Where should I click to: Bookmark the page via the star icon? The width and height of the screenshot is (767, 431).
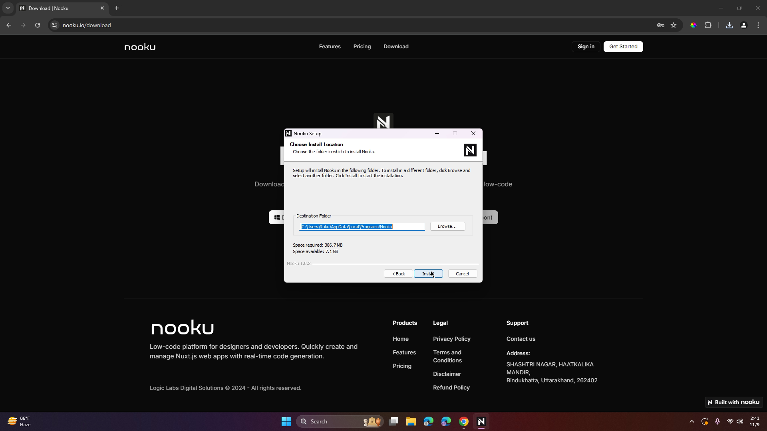[x=674, y=25]
